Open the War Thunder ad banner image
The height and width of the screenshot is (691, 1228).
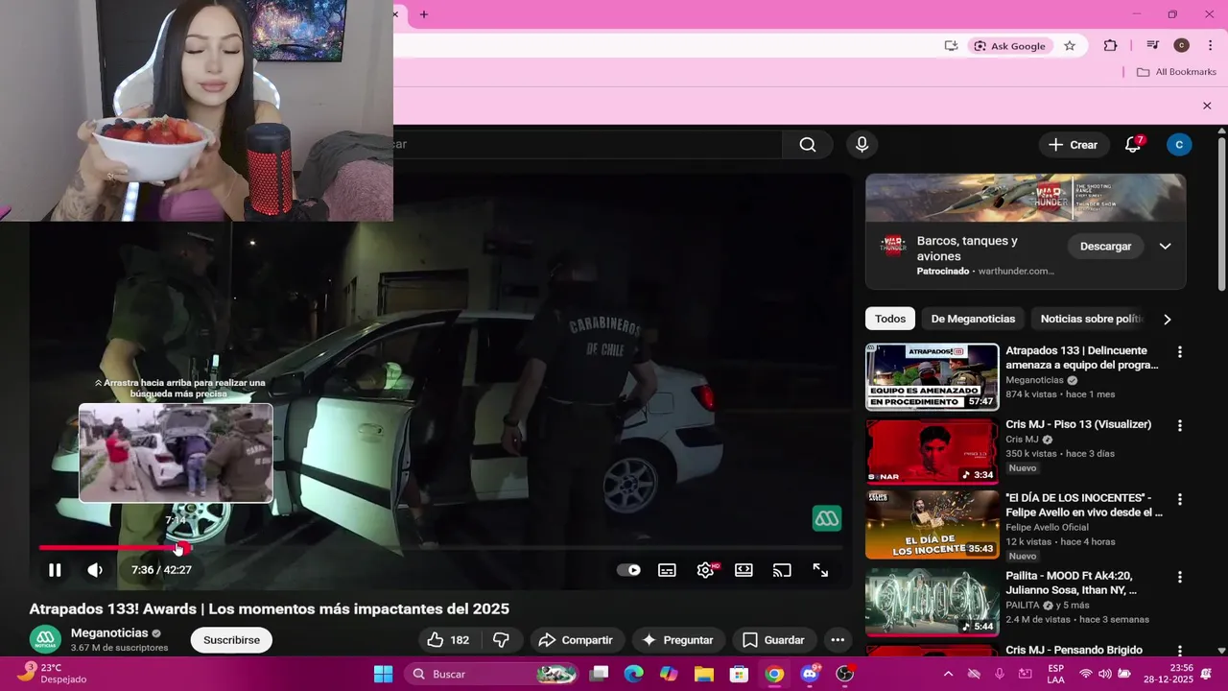tap(1026, 198)
